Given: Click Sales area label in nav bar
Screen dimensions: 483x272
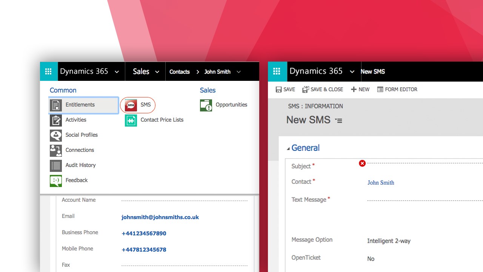Looking at the screenshot, I should tap(141, 72).
